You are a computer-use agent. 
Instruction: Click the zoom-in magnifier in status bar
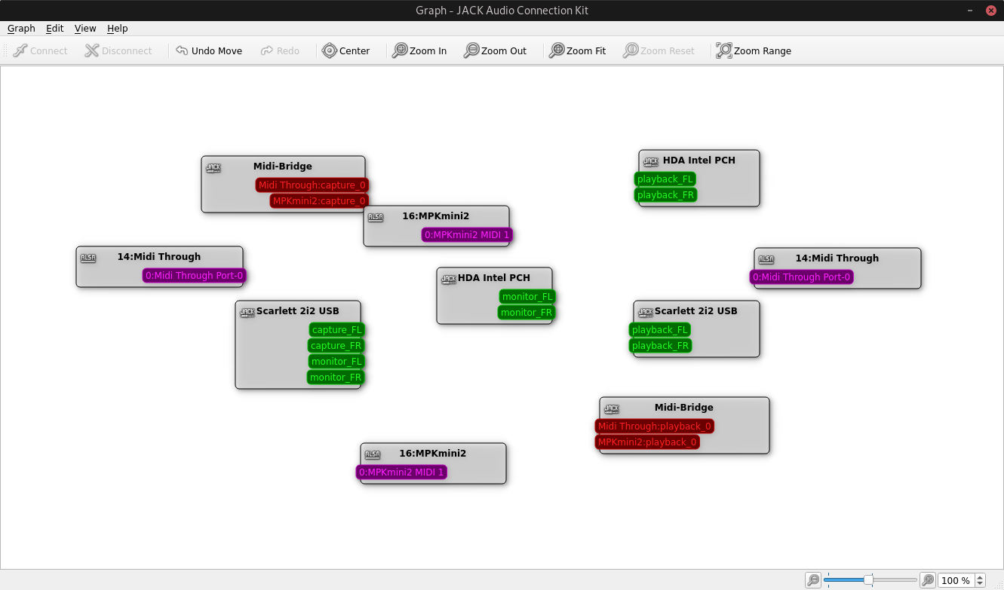pyautogui.click(x=928, y=580)
